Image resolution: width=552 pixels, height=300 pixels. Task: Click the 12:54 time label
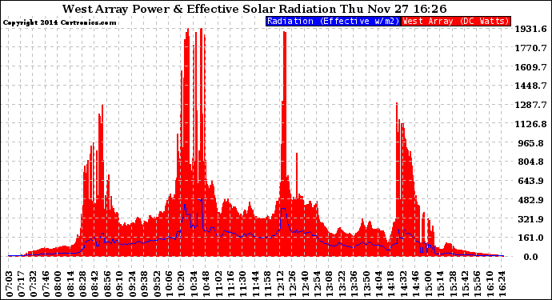tap(317, 283)
